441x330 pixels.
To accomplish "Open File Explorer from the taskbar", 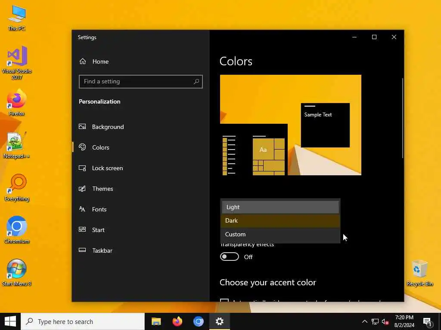I will 156,321.
